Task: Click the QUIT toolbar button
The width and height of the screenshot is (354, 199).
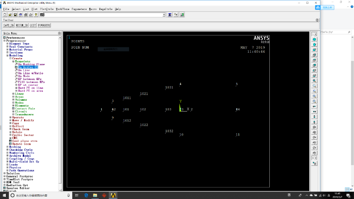Action: tap(33, 25)
